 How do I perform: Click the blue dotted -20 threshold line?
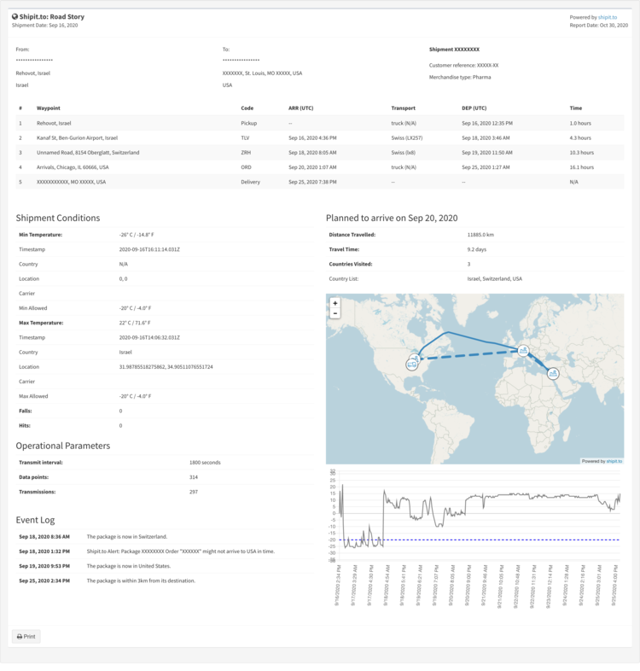click(x=479, y=540)
